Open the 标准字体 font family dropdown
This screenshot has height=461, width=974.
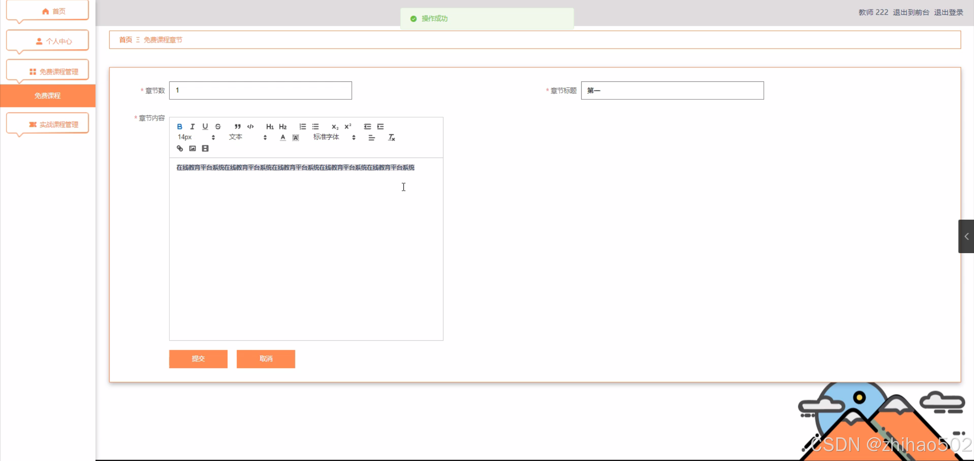tap(334, 137)
